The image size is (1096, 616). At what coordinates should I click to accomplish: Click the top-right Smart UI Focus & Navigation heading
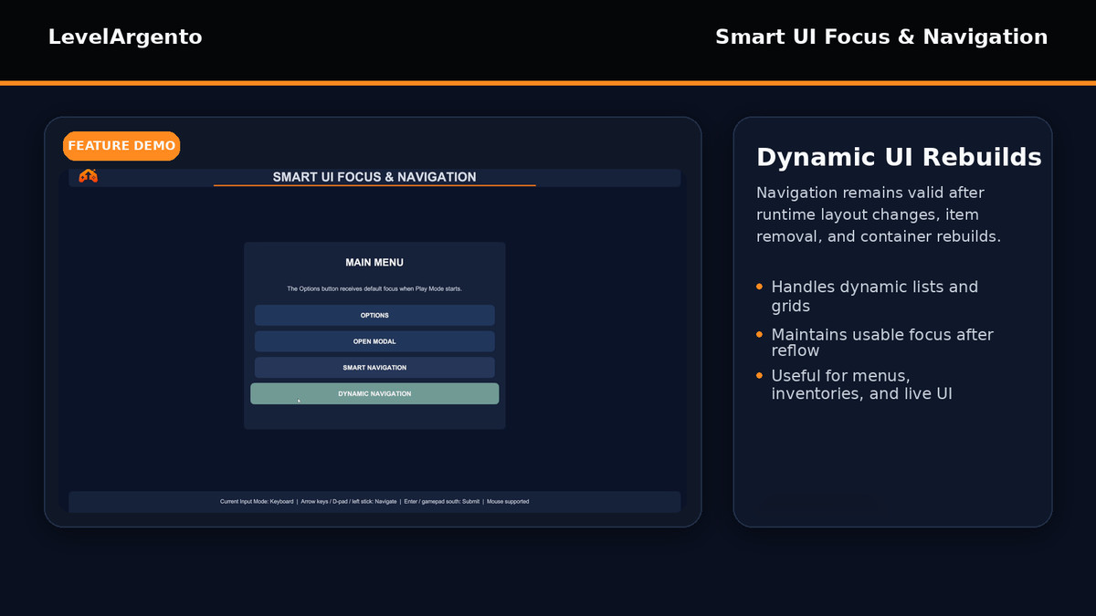tap(881, 37)
